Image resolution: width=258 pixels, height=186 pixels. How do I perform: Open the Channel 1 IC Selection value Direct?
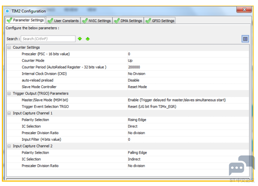133,126
